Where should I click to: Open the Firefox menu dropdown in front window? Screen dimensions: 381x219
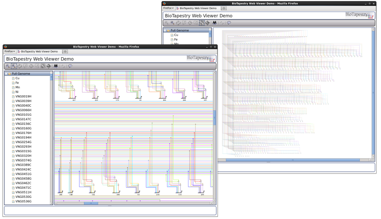(10, 52)
